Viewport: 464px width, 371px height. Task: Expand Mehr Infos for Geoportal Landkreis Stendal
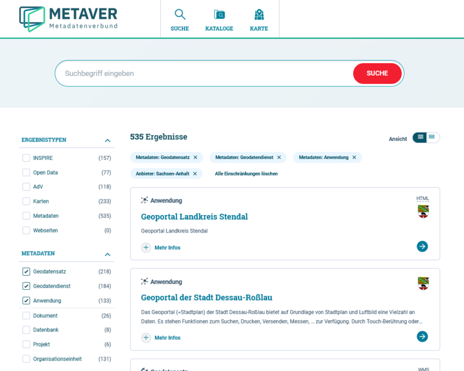tap(167, 248)
